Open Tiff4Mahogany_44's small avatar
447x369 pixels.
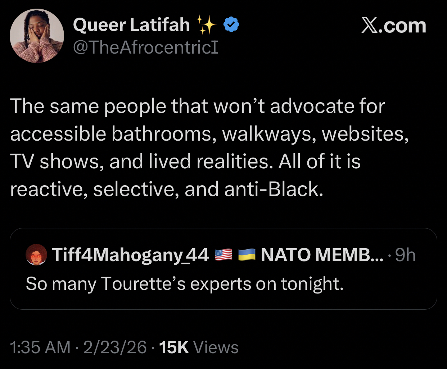(x=36, y=255)
